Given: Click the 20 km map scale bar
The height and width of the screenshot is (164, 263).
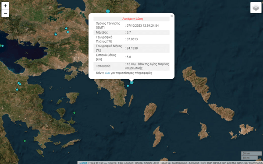Looking at the screenshot, I should click(251, 154).
